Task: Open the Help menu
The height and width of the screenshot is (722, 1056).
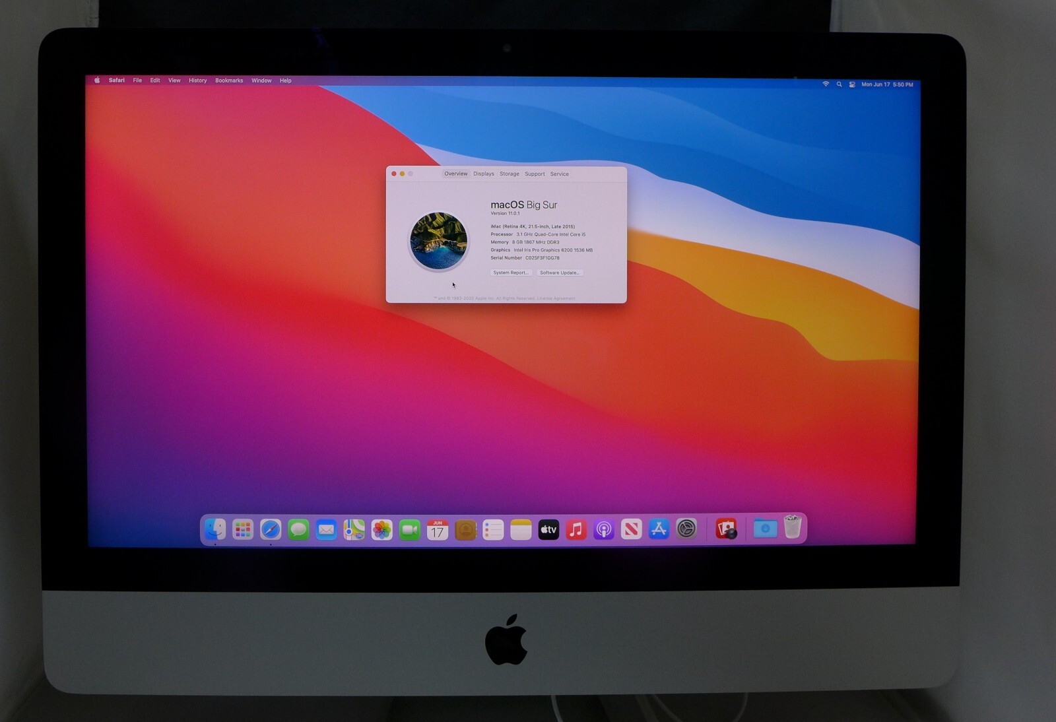Action: pyautogui.click(x=285, y=81)
